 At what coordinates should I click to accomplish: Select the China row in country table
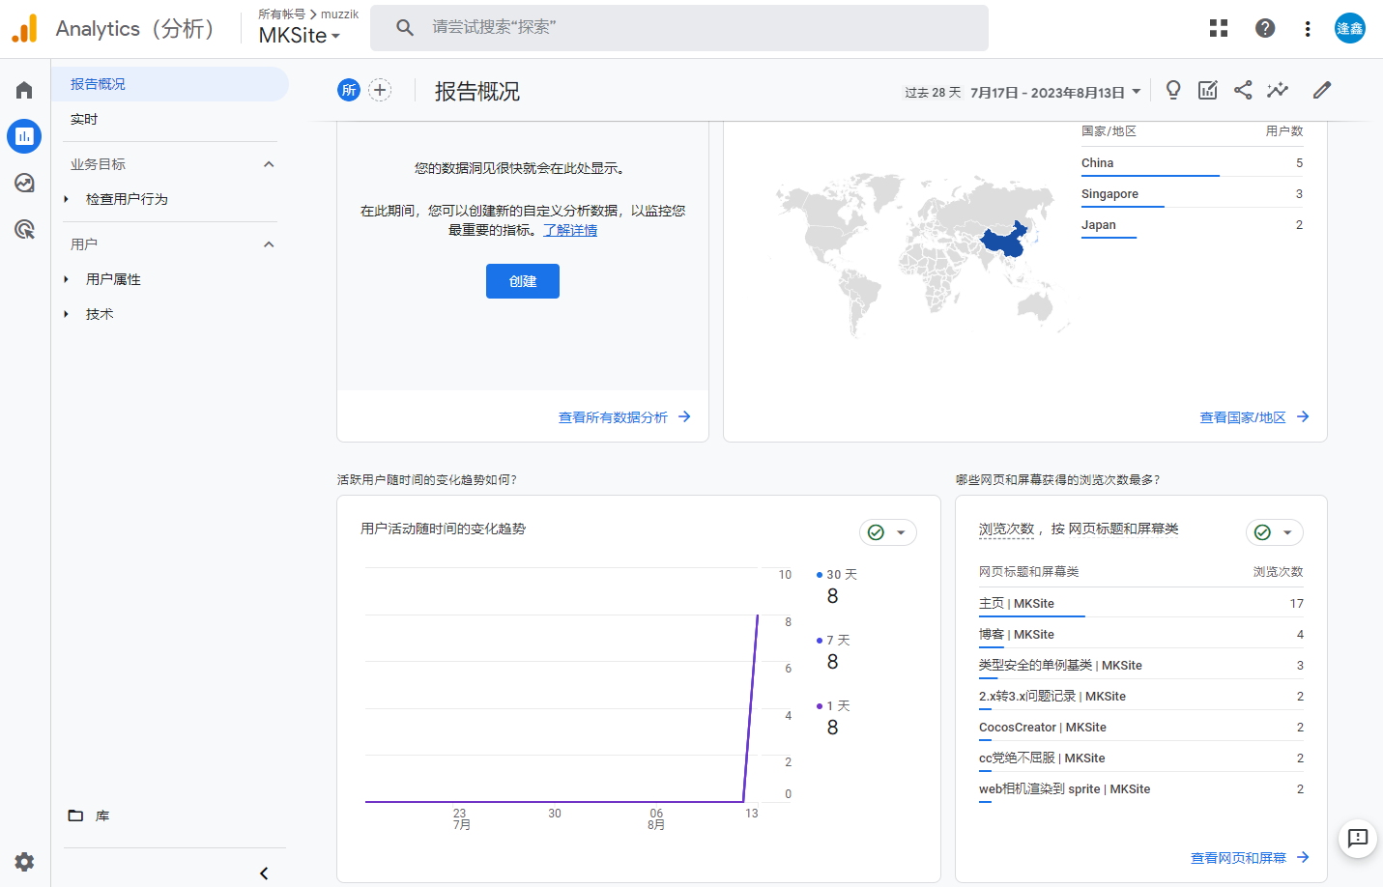click(x=1192, y=163)
